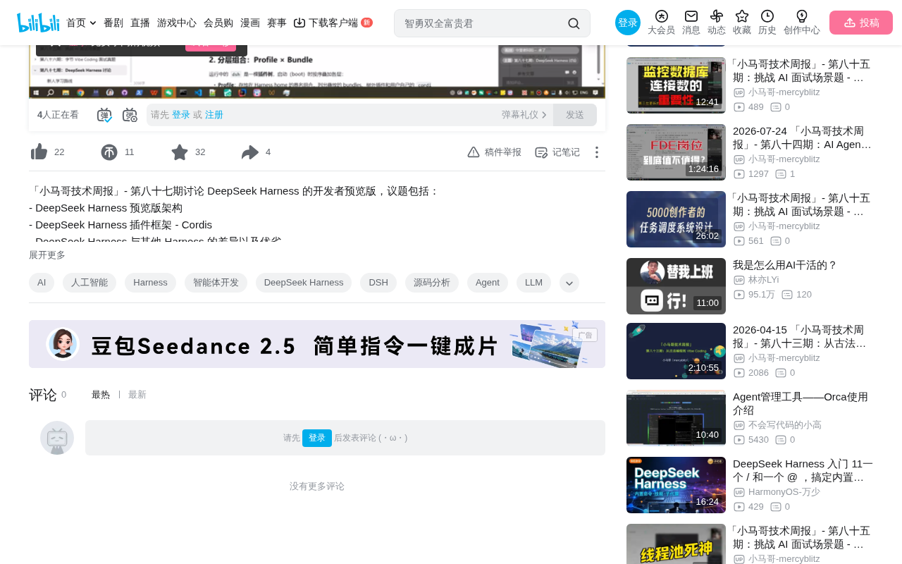Image resolution: width=902 pixels, height=564 pixels.
Task: Toggle danmaku display switch
Action: [104, 115]
